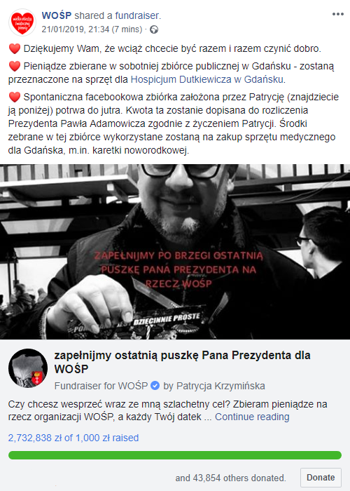Open fundraiser title 'zapełnijmy ostatnią puszkę'
Image resolution: width=350 pixels, height=491 pixels.
[182, 362]
